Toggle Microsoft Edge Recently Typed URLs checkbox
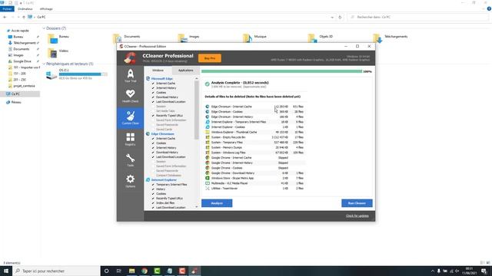The image size is (492, 276). click(x=153, y=116)
